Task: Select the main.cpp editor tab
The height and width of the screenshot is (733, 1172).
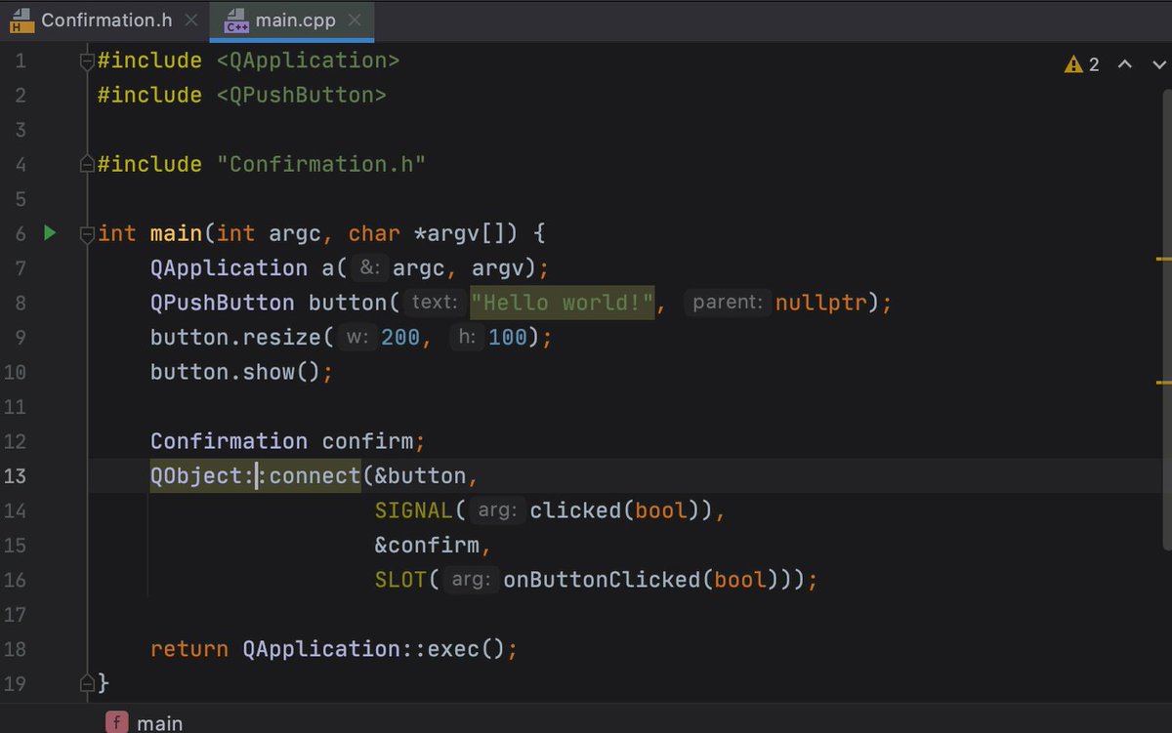Action: point(295,20)
